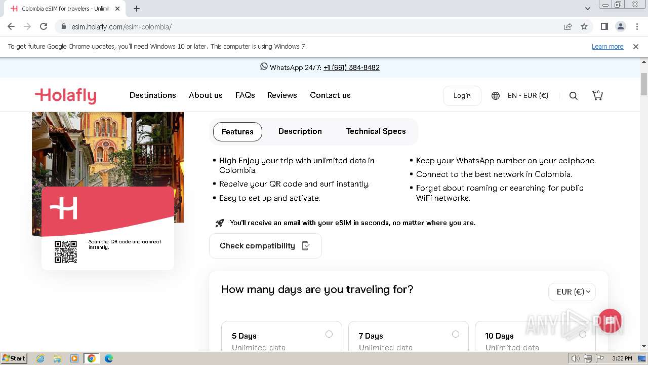Launch Internet Explorer from taskbar
The width and height of the screenshot is (648, 365).
(x=40, y=358)
